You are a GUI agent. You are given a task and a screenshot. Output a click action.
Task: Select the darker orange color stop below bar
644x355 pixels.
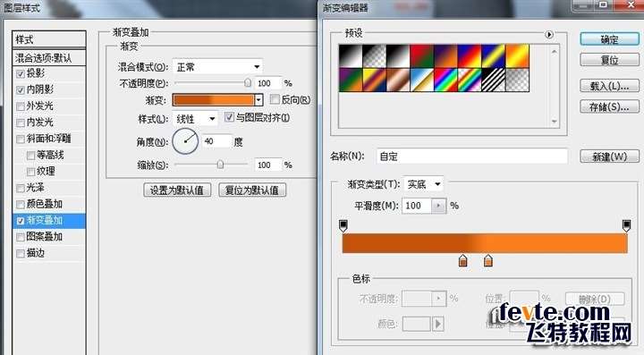coord(463,260)
